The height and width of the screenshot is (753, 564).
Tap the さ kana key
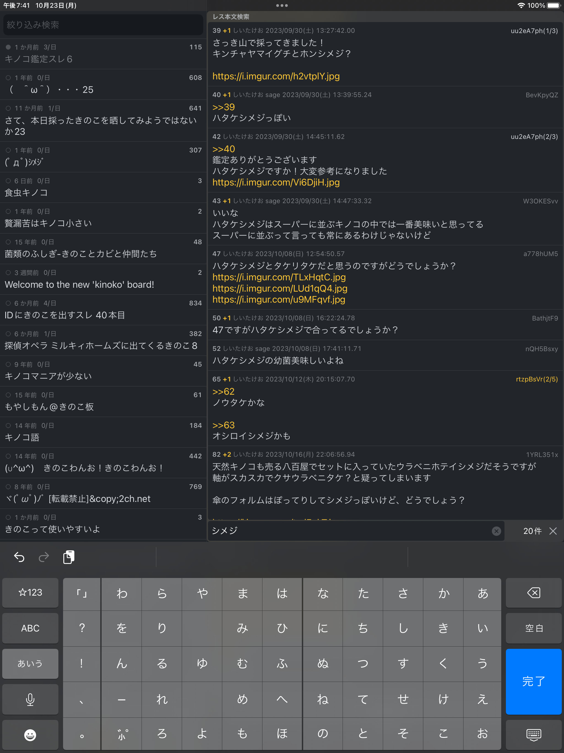pos(403,593)
